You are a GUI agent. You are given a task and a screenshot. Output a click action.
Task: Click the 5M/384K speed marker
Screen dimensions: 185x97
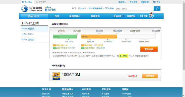[x=69, y=42]
